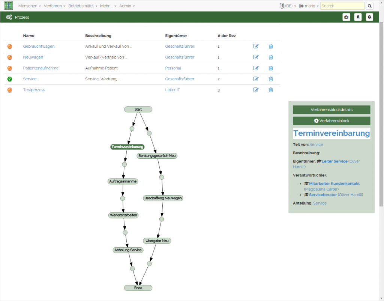Click the Leiter Service owner link
This screenshot has width=384, height=301.
tap(334, 161)
